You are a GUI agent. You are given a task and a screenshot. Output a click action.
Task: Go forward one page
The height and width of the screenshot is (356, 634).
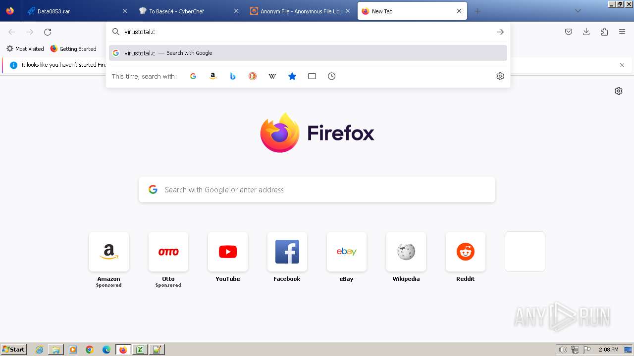pyautogui.click(x=30, y=32)
